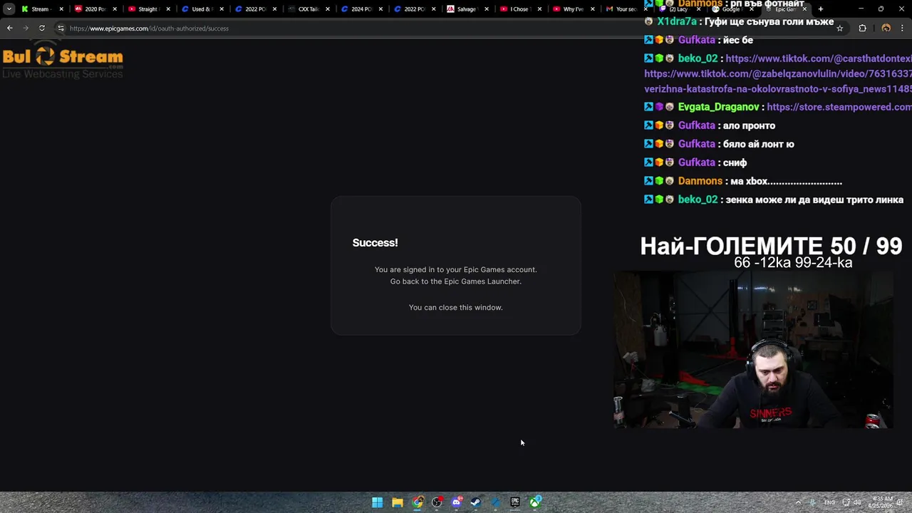Viewport: 912px width, 513px height.
Task: Click the microphone tray icon
Action: coord(813,502)
